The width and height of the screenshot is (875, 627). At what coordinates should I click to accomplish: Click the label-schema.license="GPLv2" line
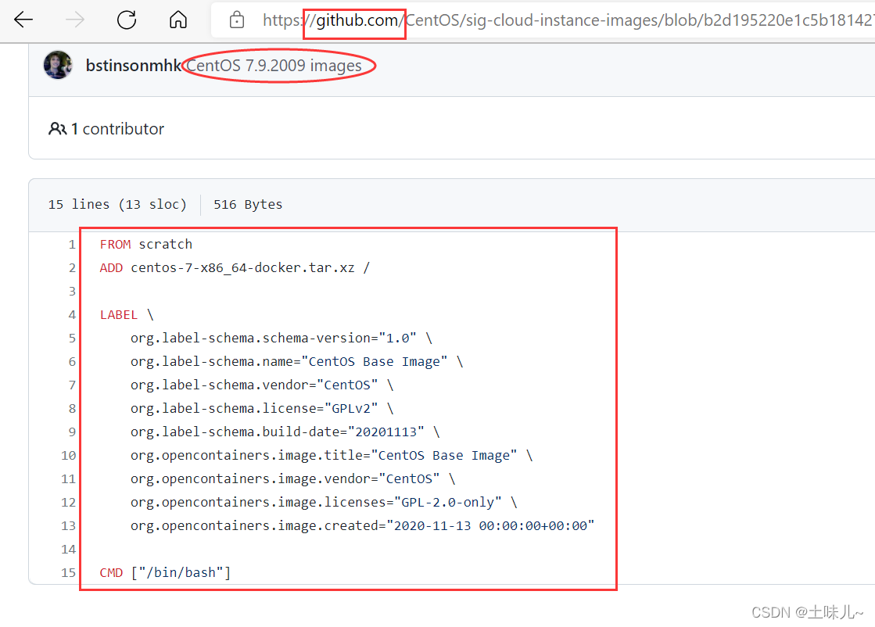click(x=262, y=408)
